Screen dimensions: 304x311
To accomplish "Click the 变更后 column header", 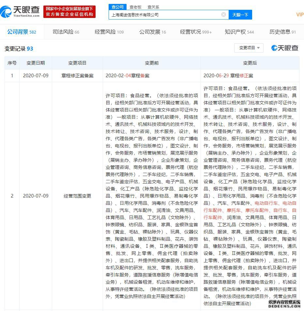I will pyautogui.click(x=250, y=63).
